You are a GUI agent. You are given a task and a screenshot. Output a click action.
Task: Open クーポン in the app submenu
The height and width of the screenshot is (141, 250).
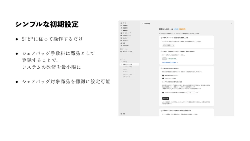[x=125, y=72]
